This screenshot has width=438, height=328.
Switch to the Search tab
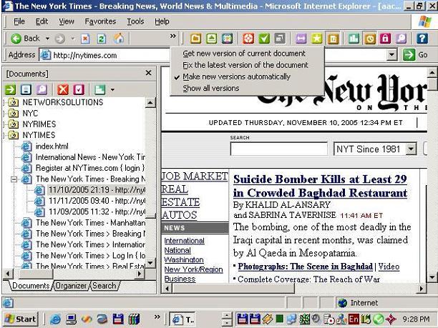(x=104, y=286)
